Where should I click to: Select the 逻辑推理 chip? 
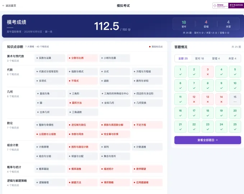point(50,183)
